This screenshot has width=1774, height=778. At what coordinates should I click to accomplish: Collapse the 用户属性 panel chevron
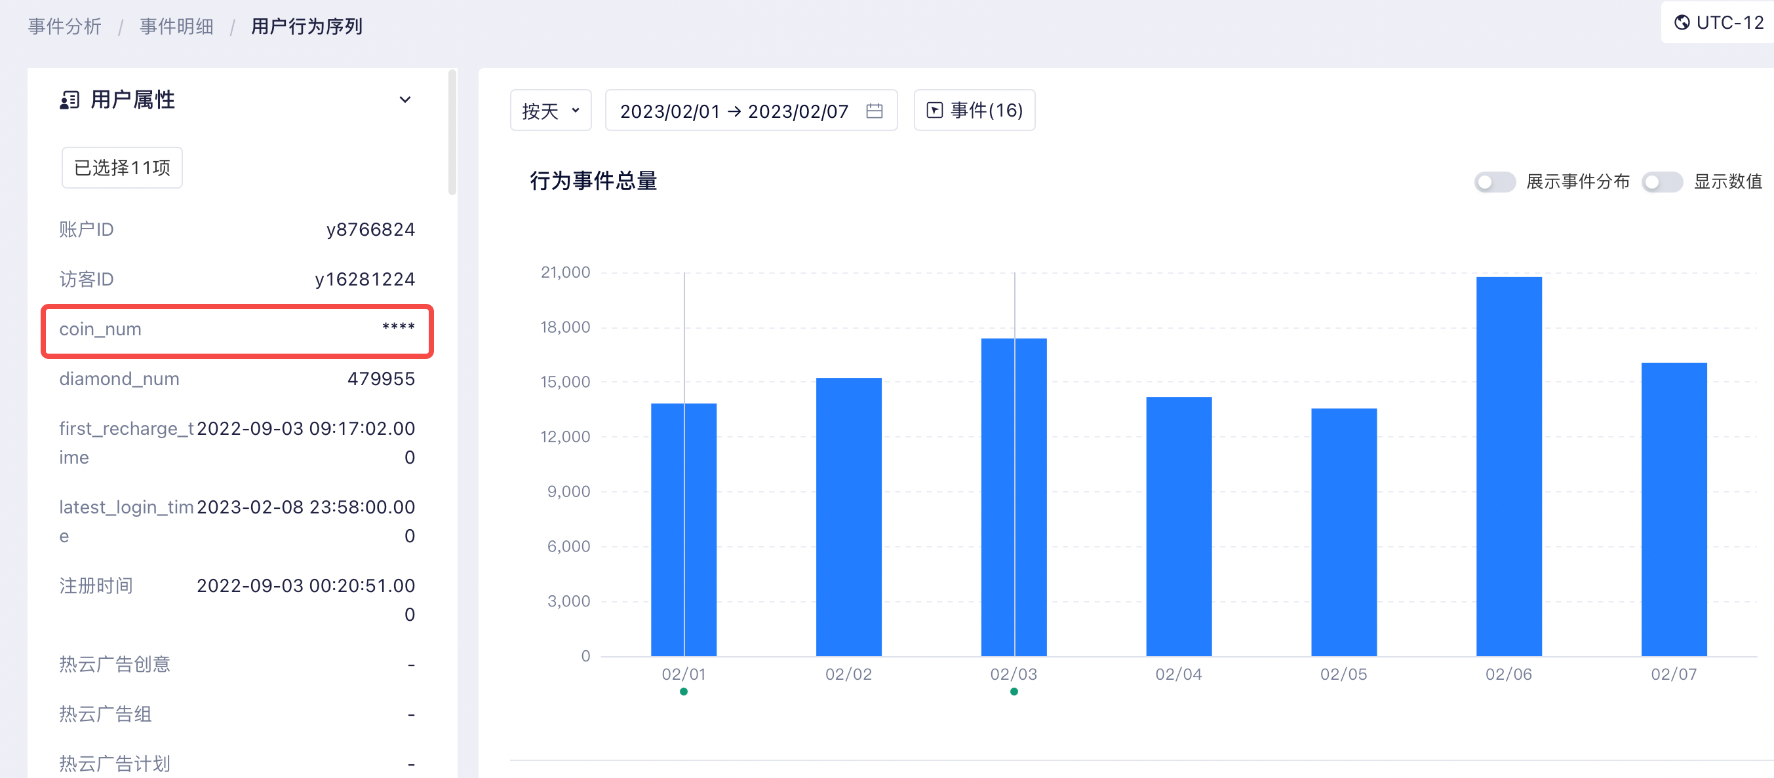pos(406,100)
